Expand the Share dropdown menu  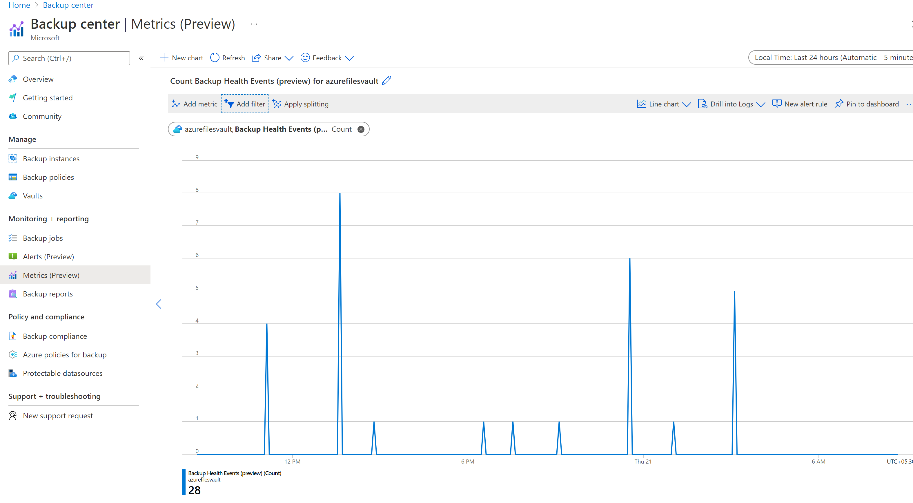(x=288, y=58)
